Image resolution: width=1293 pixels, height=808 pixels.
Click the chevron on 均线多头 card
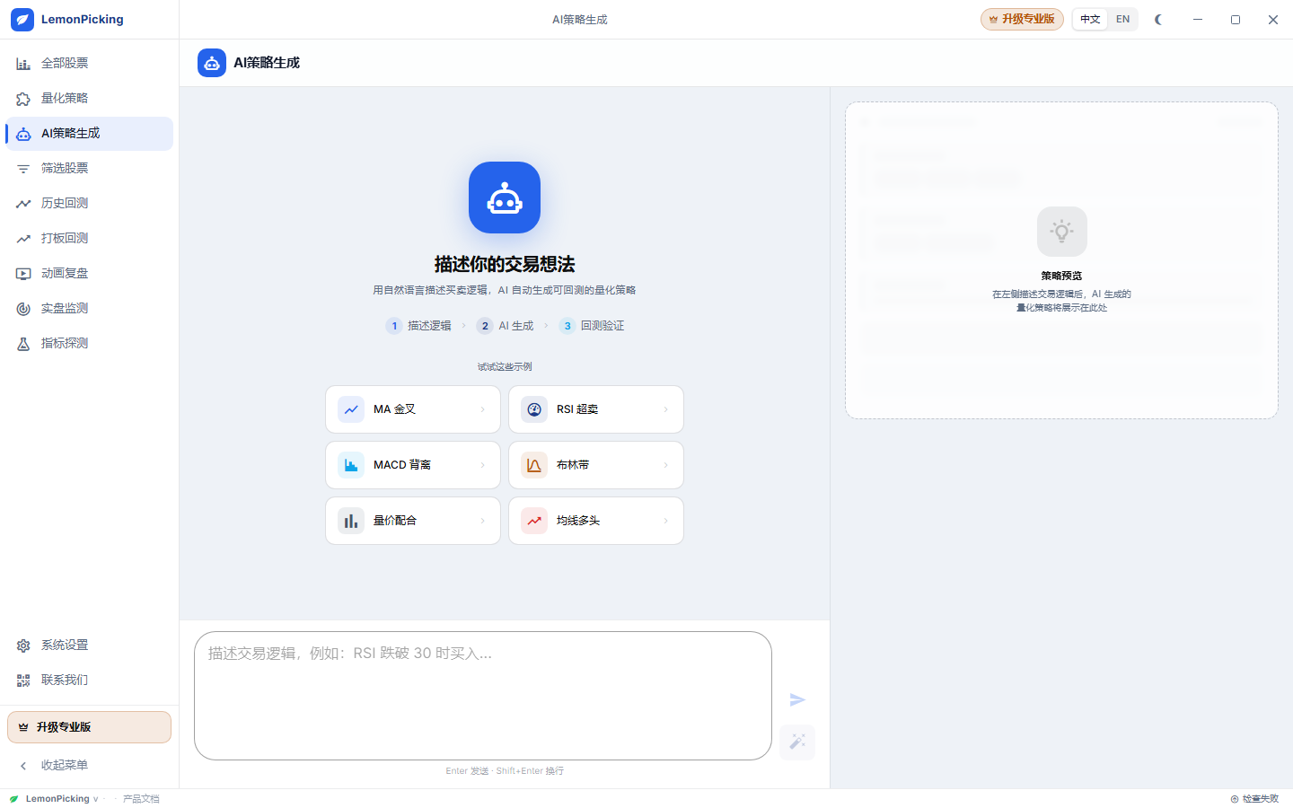click(x=666, y=521)
